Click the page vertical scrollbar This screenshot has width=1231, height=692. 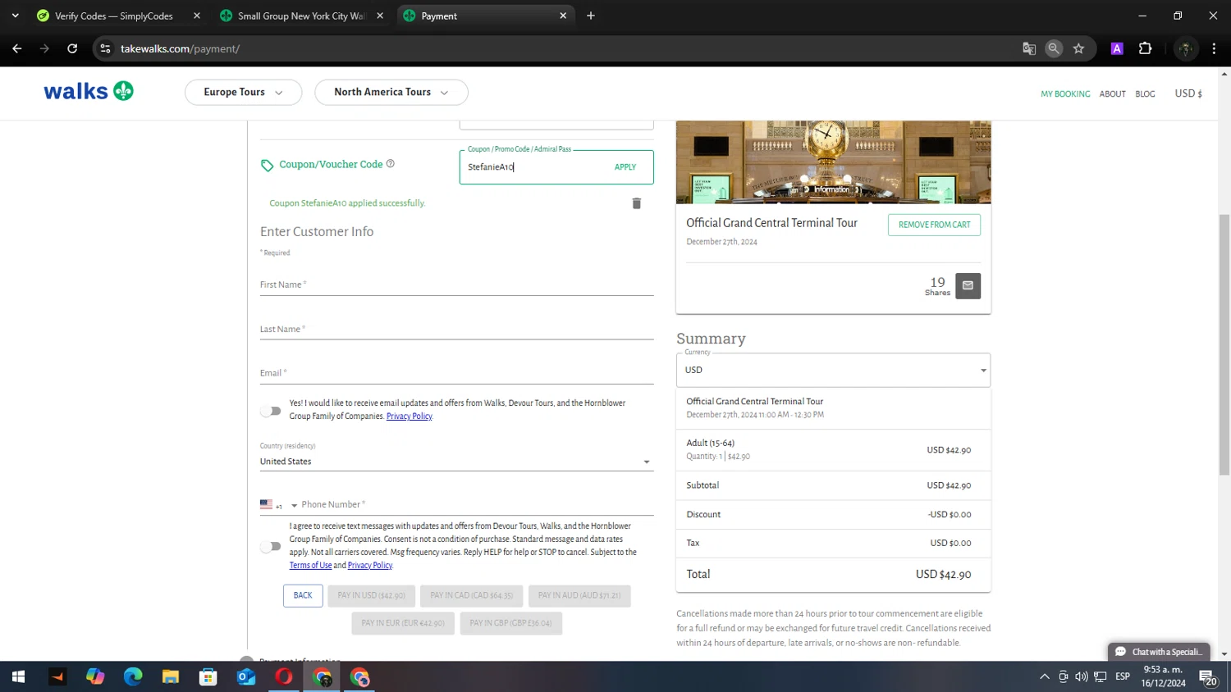pyautogui.click(x=1224, y=344)
